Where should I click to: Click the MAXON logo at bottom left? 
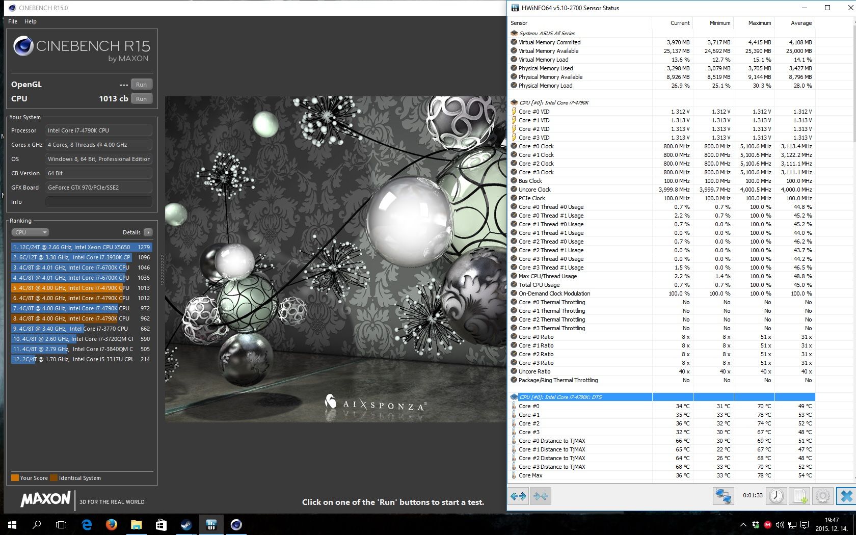click(x=45, y=499)
